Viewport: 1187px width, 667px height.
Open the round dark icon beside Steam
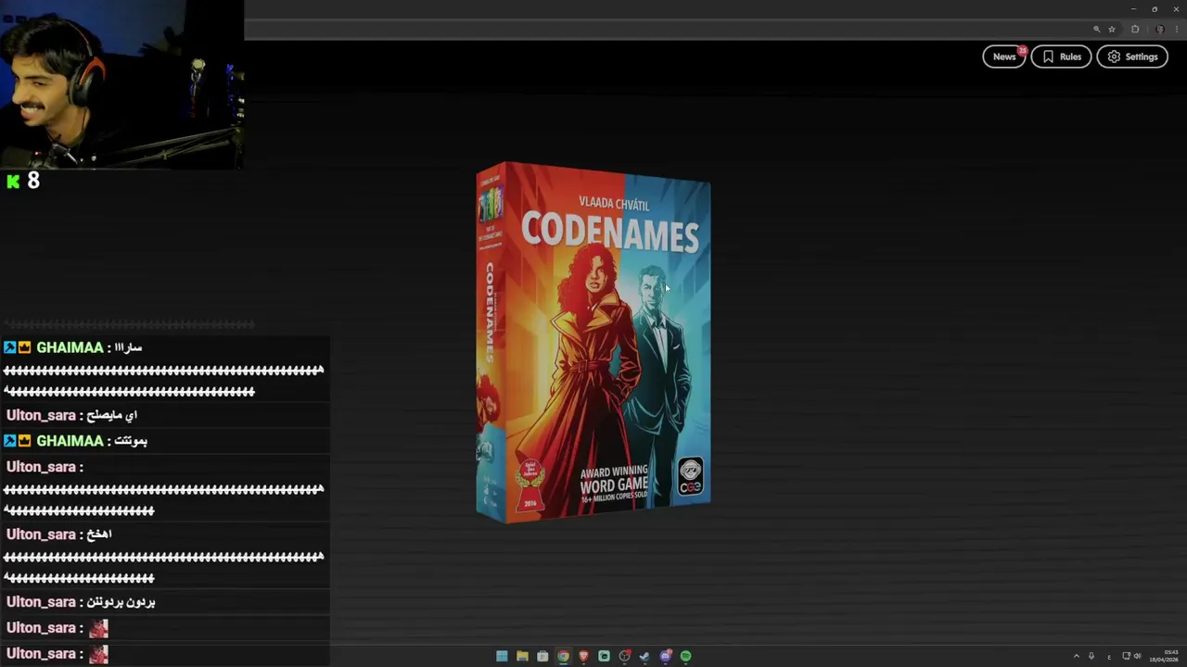pos(624,656)
